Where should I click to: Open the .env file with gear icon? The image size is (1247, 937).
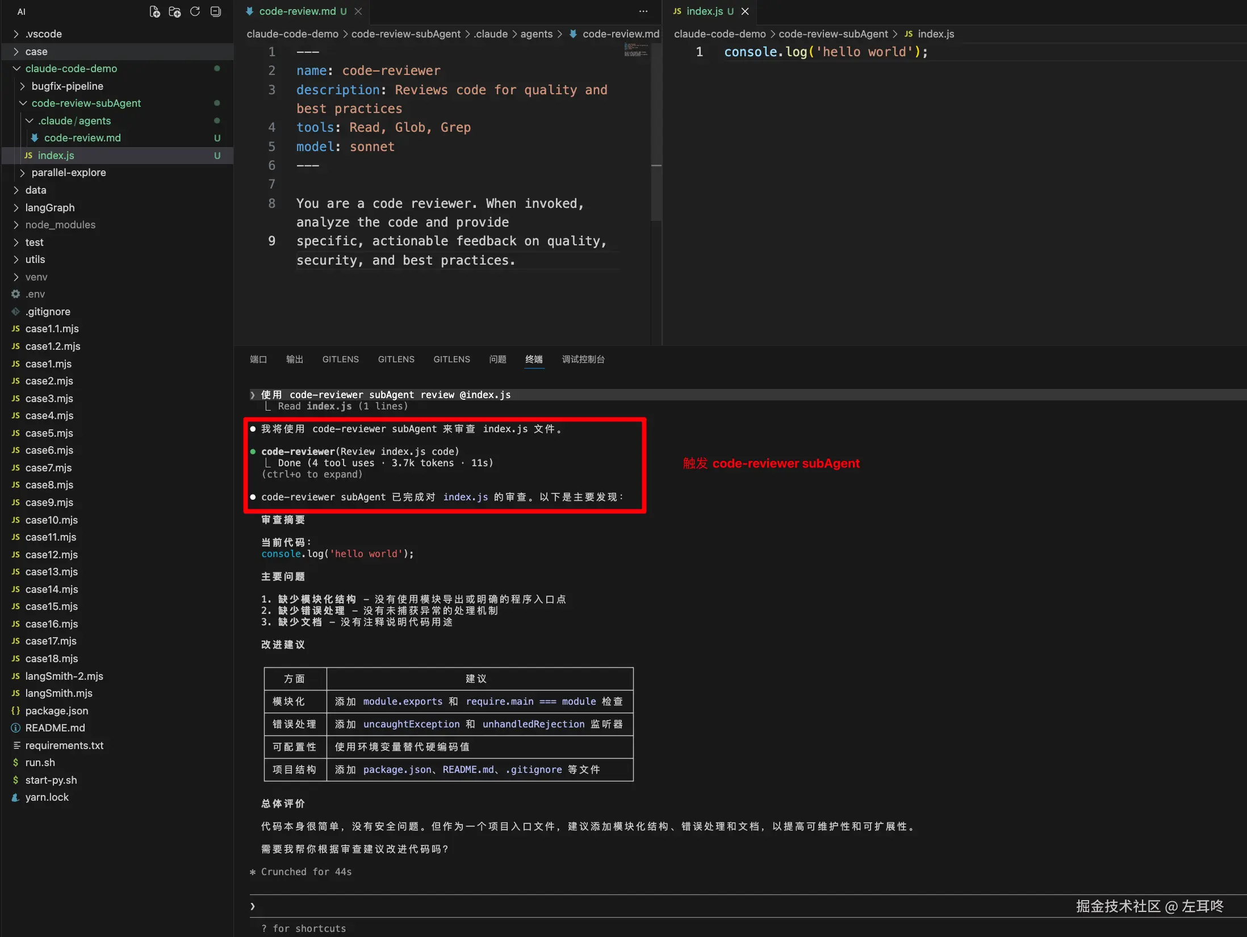click(x=35, y=294)
